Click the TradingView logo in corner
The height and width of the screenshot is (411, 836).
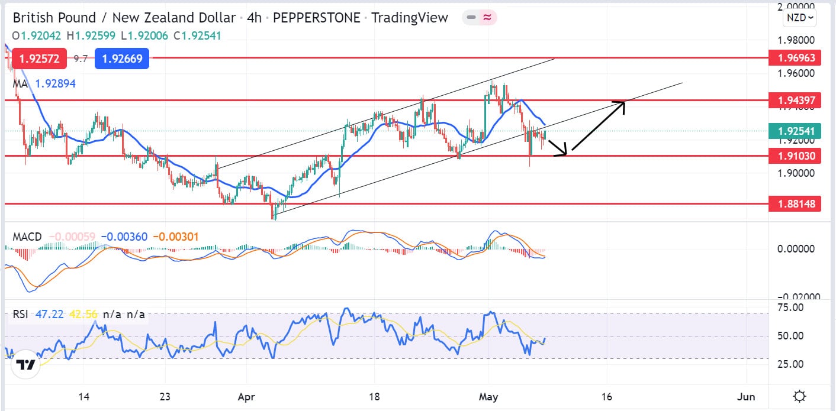click(x=25, y=365)
